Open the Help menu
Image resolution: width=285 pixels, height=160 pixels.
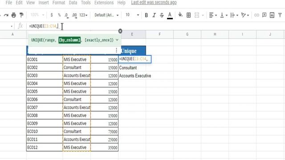122,3
